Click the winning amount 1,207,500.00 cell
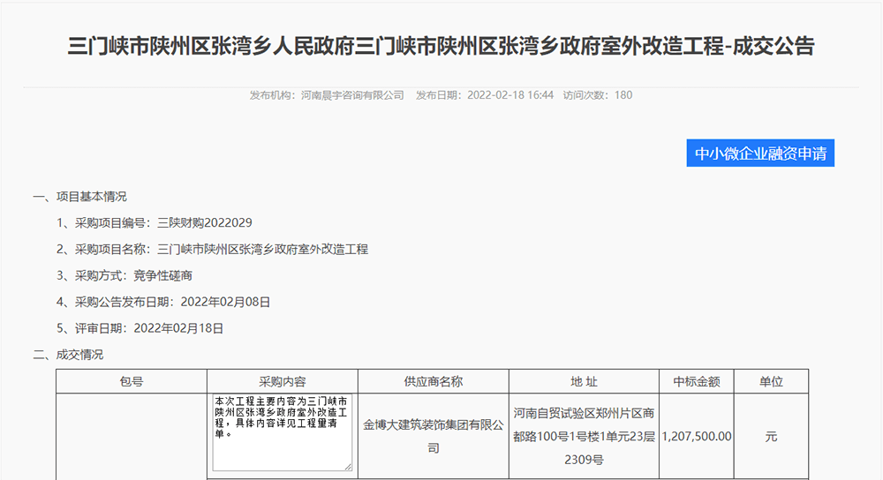 697,436
